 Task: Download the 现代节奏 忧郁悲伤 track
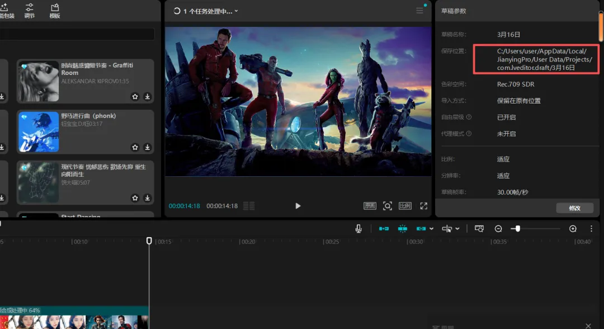pyautogui.click(x=148, y=198)
